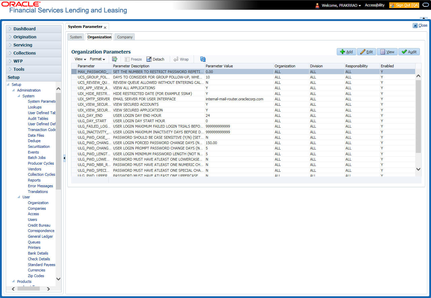Collapse the User tree node

tap(19, 197)
